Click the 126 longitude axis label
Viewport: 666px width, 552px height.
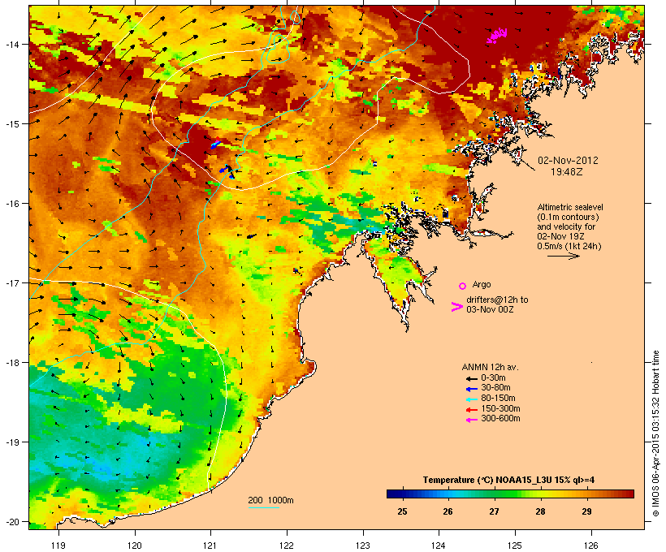click(590, 546)
